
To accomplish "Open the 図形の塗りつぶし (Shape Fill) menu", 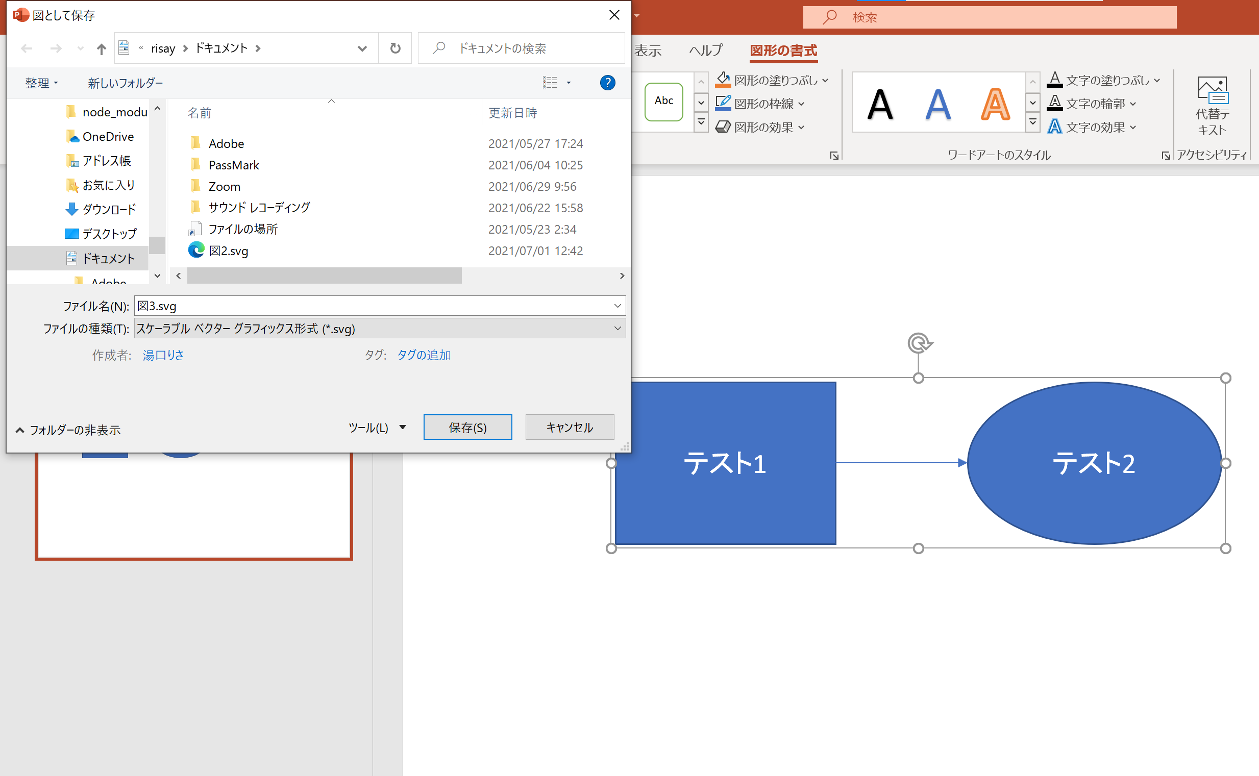I will pos(770,80).
